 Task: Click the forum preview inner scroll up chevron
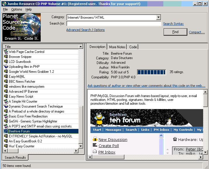(161, 136)
